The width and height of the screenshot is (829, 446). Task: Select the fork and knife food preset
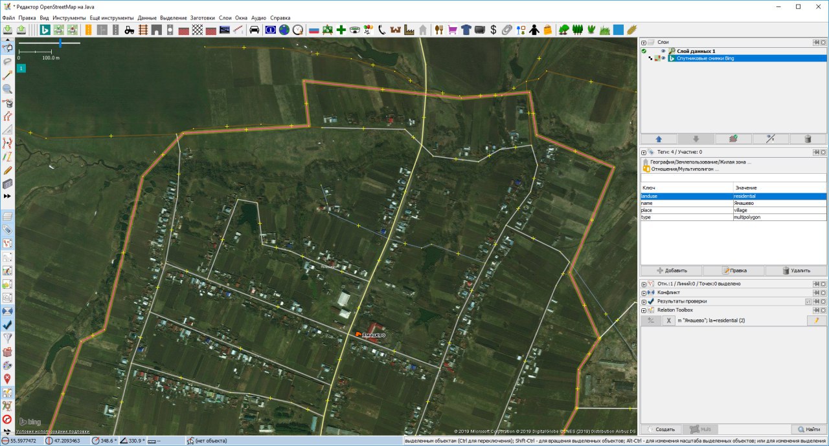pyautogui.click(x=439, y=30)
